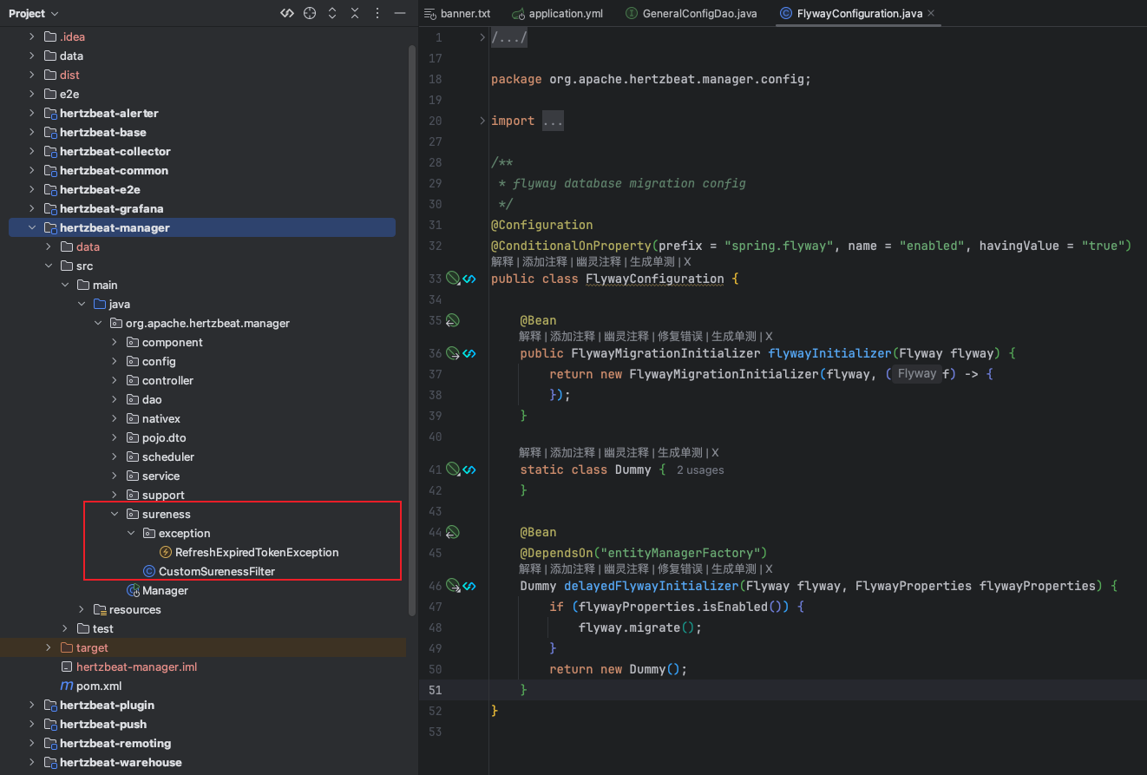1147x775 pixels.
Task: Click the Select Opened File crosshair icon
Action: 310,13
